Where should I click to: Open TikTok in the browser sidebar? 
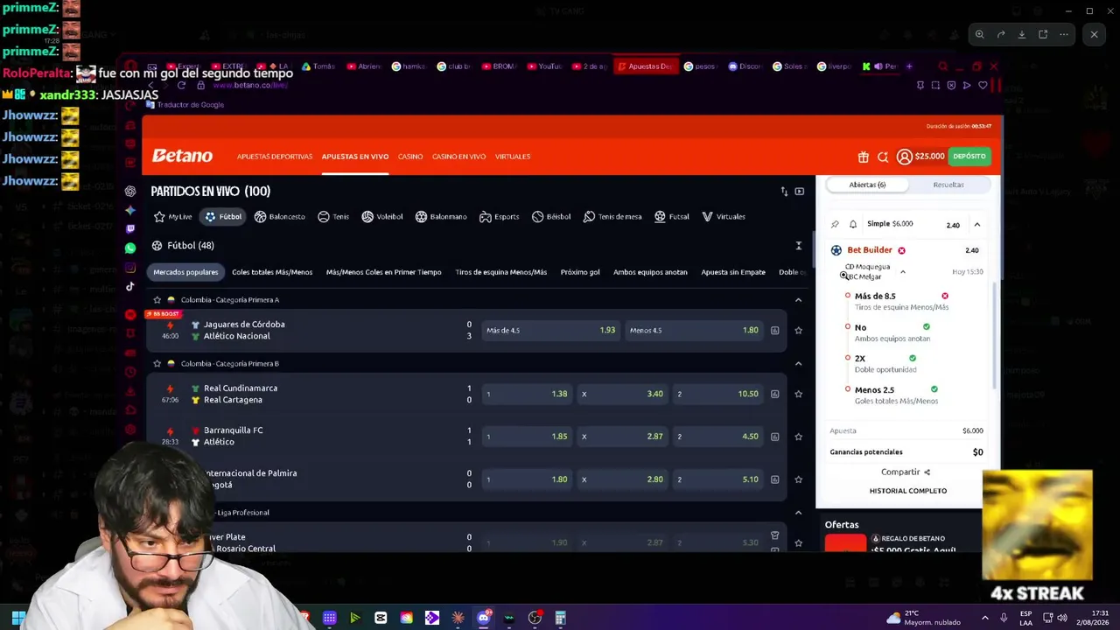130,286
